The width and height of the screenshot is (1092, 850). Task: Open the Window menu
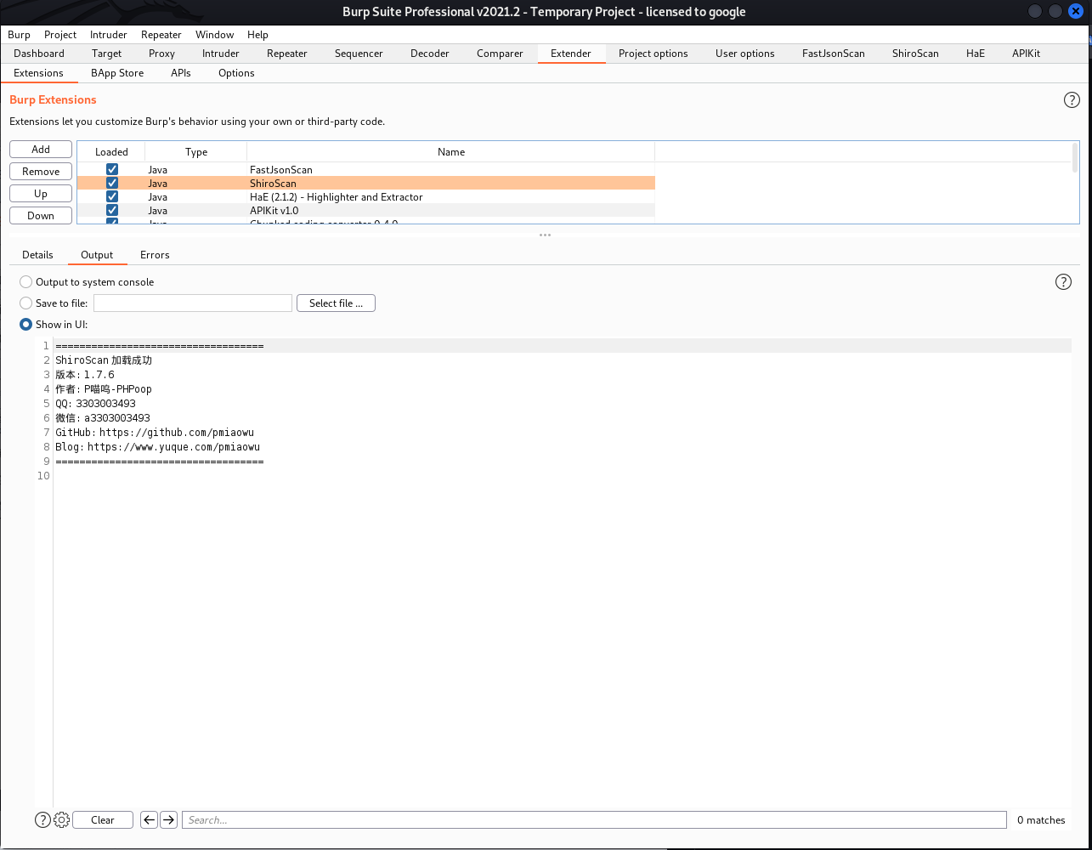pyautogui.click(x=215, y=35)
